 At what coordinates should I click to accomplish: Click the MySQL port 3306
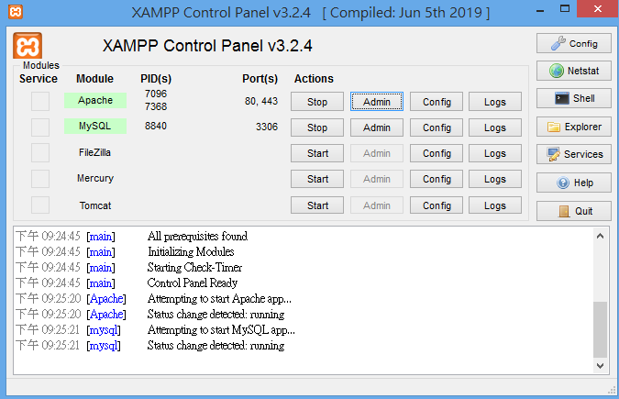(267, 127)
